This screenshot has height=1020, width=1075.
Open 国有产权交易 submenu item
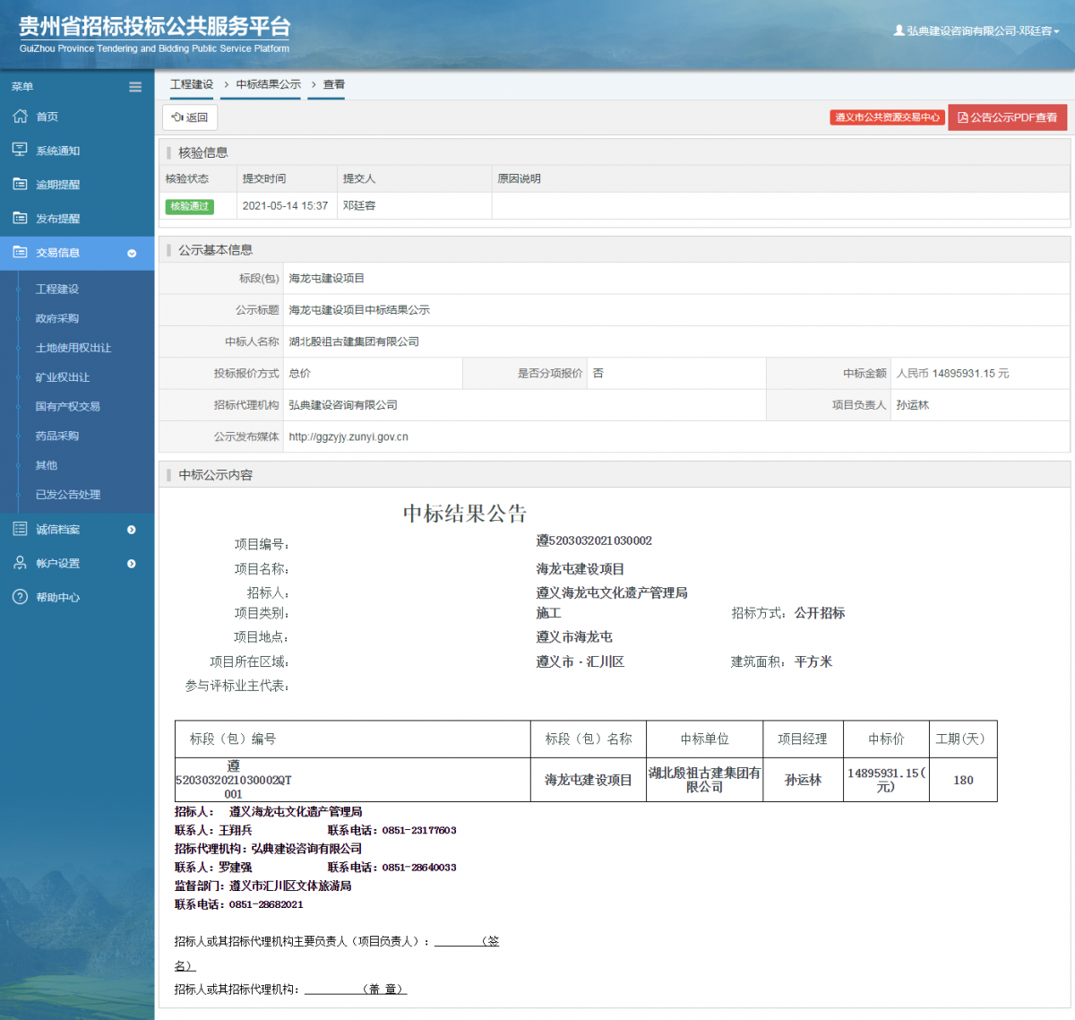pos(68,406)
